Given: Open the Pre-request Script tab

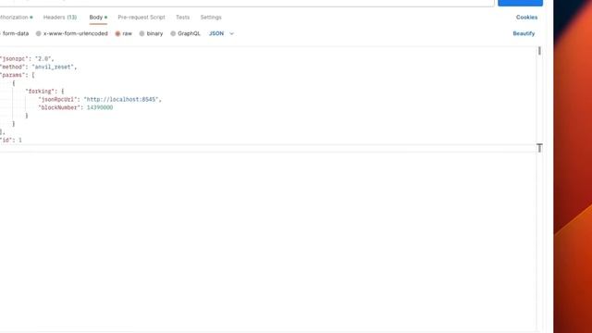Looking at the screenshot, I should click(x=142, y=18).
